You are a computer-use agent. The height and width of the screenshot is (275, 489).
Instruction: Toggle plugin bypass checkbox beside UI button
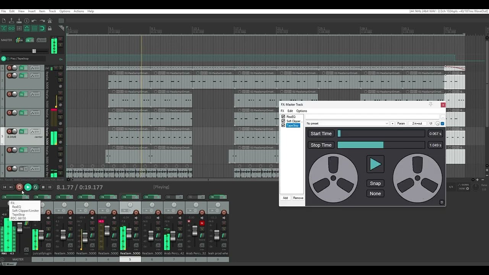(x=442, y=123)
